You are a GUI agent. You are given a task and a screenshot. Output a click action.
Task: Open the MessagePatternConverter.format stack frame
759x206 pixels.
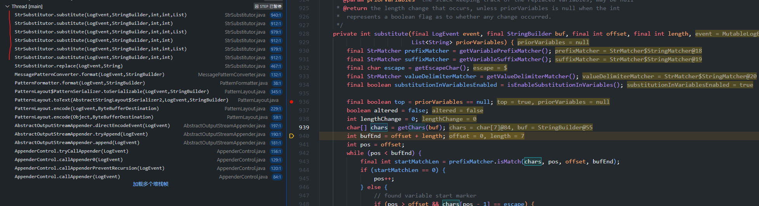(89, 75)
